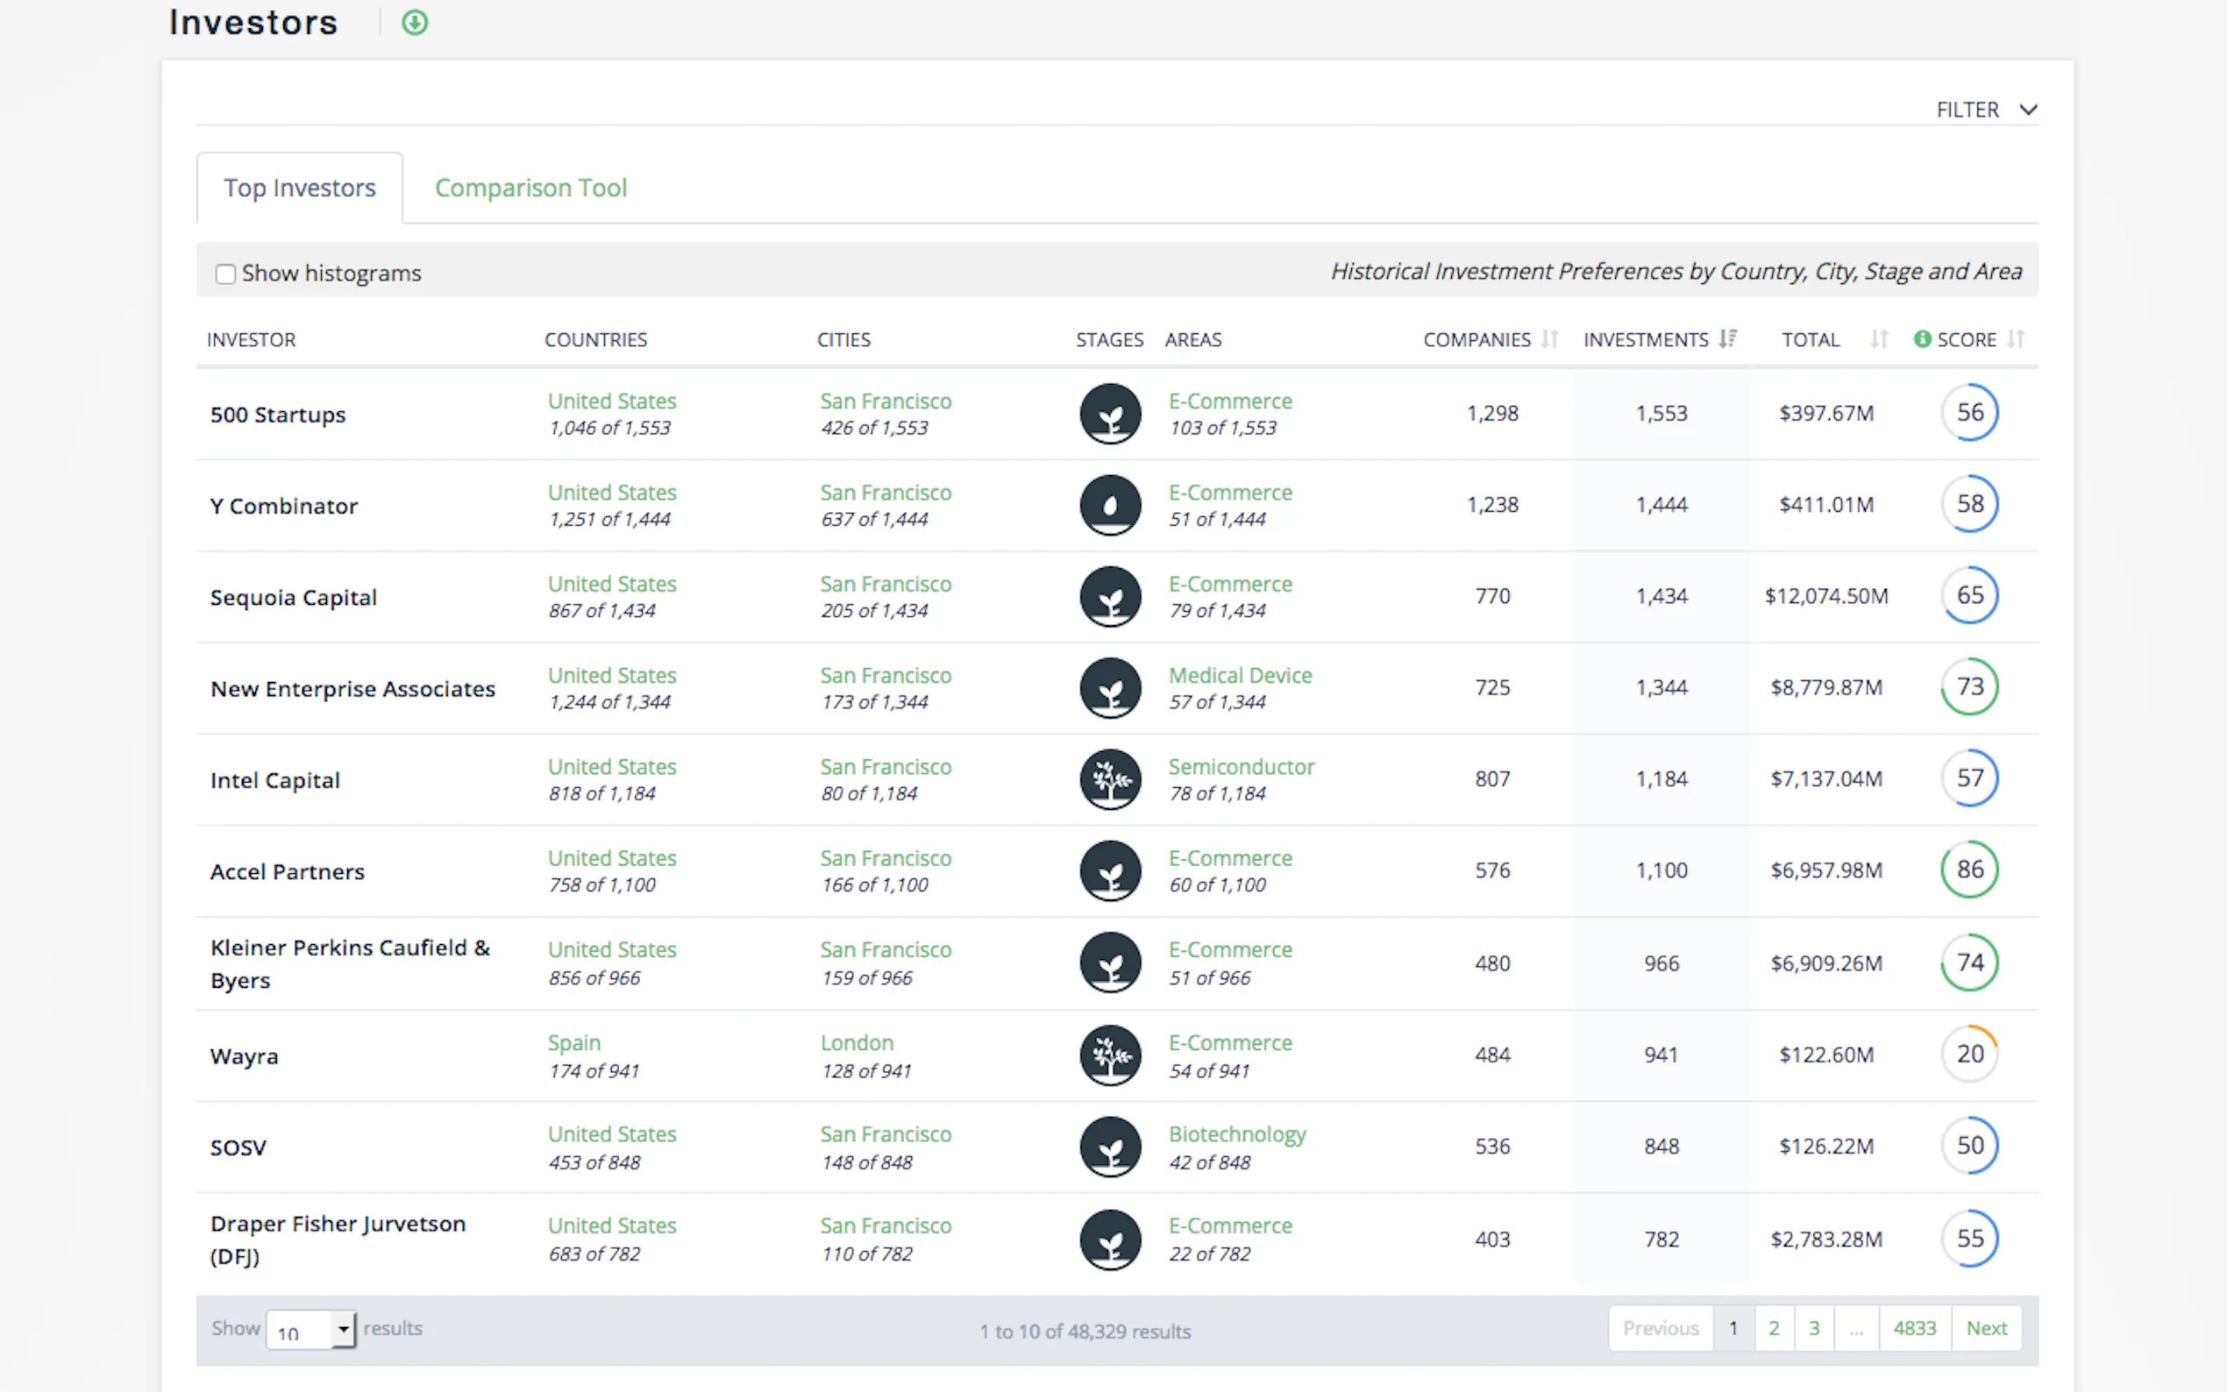Jump to last page 4833
The image size is (2227, 1392).
[1915, 1329]
